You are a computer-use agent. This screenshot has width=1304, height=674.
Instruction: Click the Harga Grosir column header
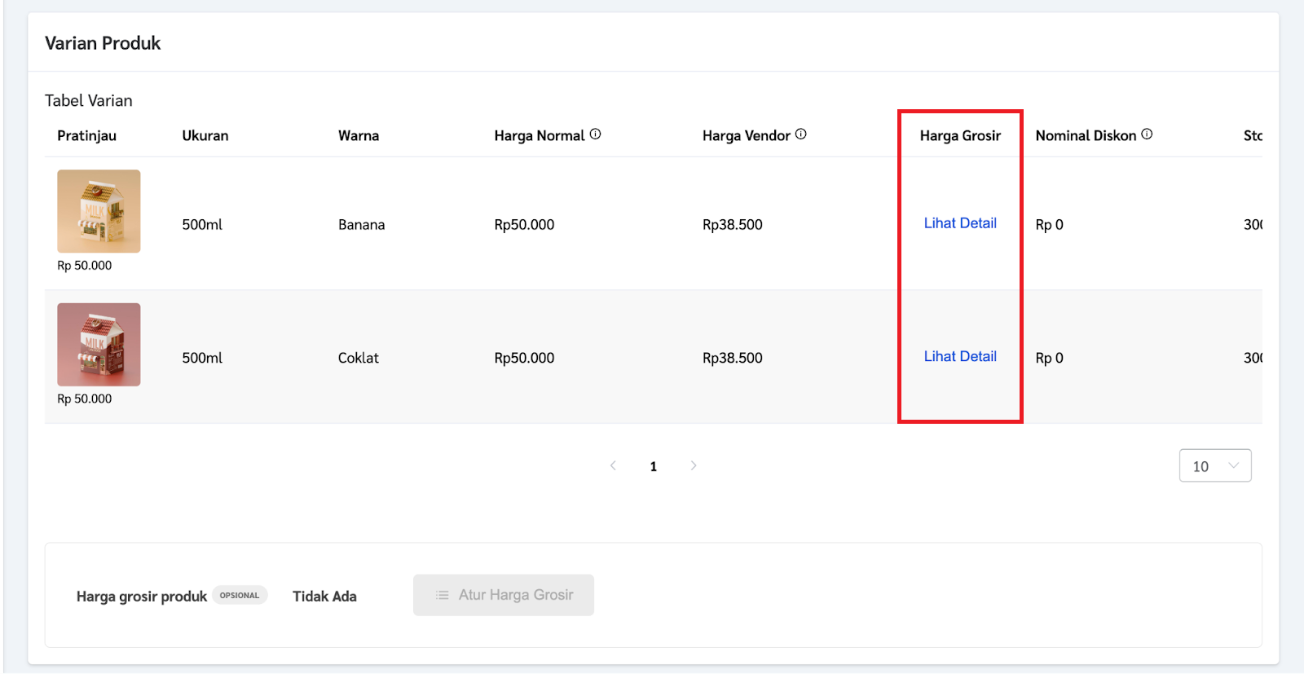pyautogui.click(x=960, y=135)
